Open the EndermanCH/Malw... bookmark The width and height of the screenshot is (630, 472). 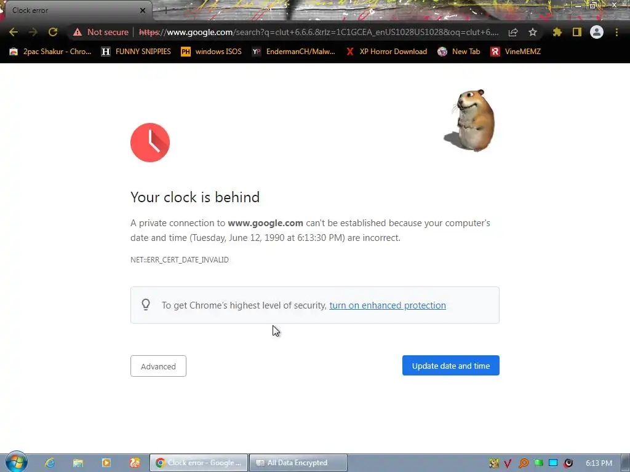pyautogui.click(x=293, y=52)
